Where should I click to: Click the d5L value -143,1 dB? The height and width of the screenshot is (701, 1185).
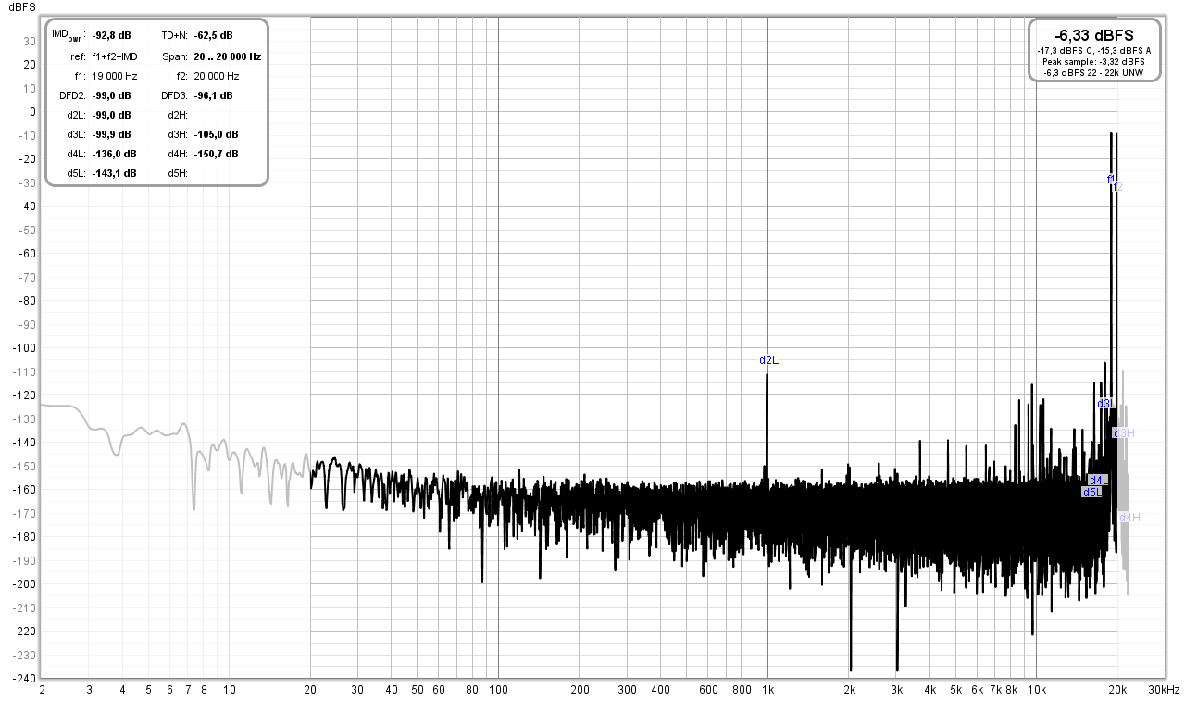(114, 173)
